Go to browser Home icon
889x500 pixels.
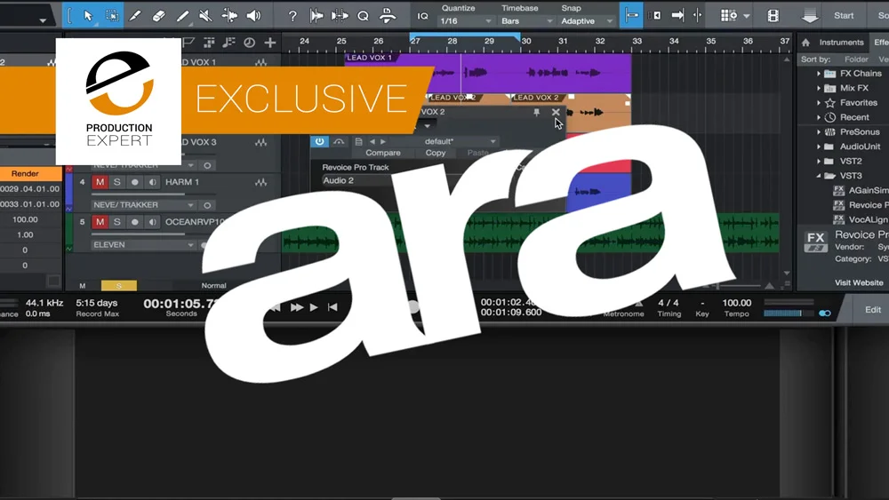coord(805,43)
